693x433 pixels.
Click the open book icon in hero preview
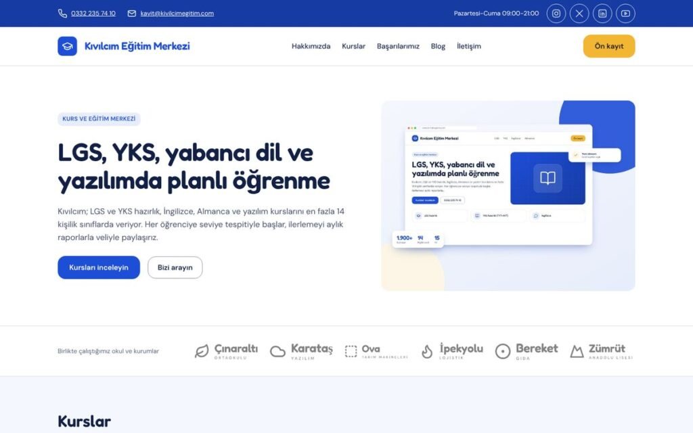(x=547, y=178)
